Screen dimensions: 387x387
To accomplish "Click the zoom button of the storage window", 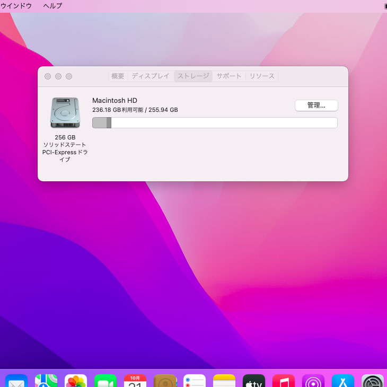I will click(x=69, y=76).
